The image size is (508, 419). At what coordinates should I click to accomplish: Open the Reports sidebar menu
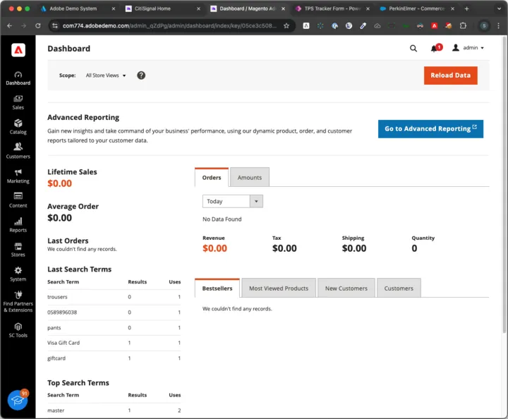pos(18,225)
